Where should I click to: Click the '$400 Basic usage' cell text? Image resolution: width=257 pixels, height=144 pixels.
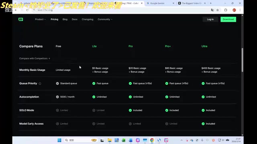click(x=211, y=68)
